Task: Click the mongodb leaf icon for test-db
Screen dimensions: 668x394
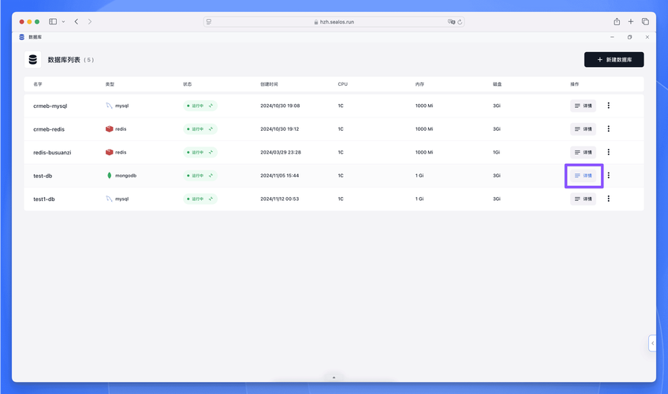Action: click(110, 176)
